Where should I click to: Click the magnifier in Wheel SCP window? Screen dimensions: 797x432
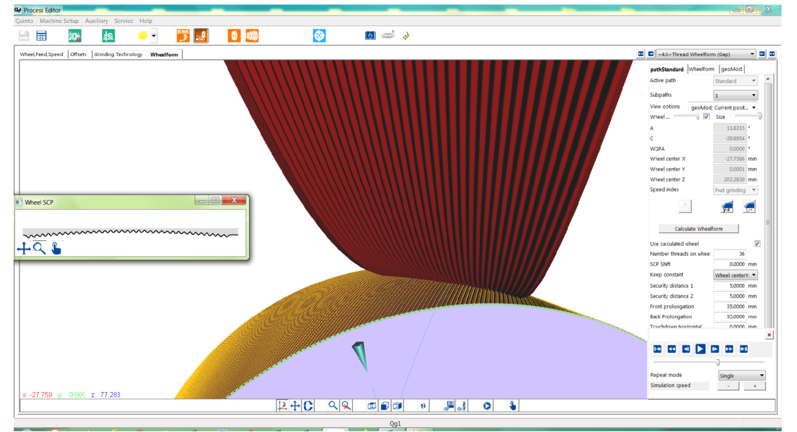tap(39, 248)
